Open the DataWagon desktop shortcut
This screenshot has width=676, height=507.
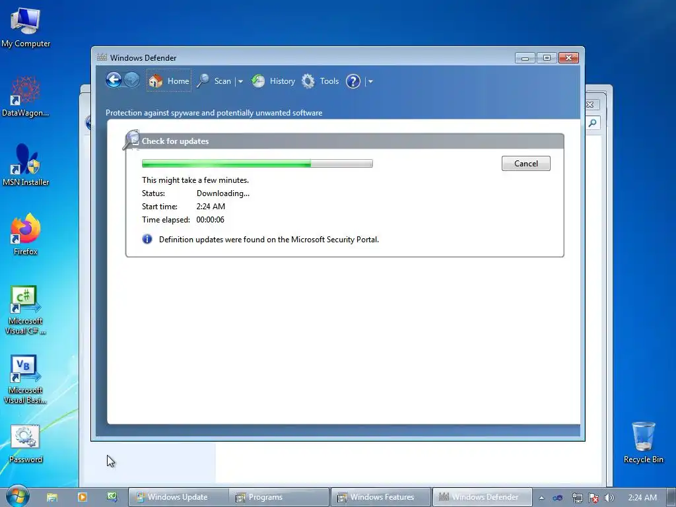pos(26,96)
